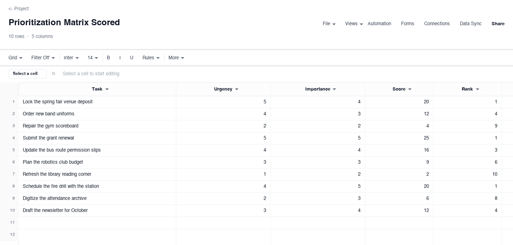
Task: Click the Importance column header label
Action: click(317, 89)
